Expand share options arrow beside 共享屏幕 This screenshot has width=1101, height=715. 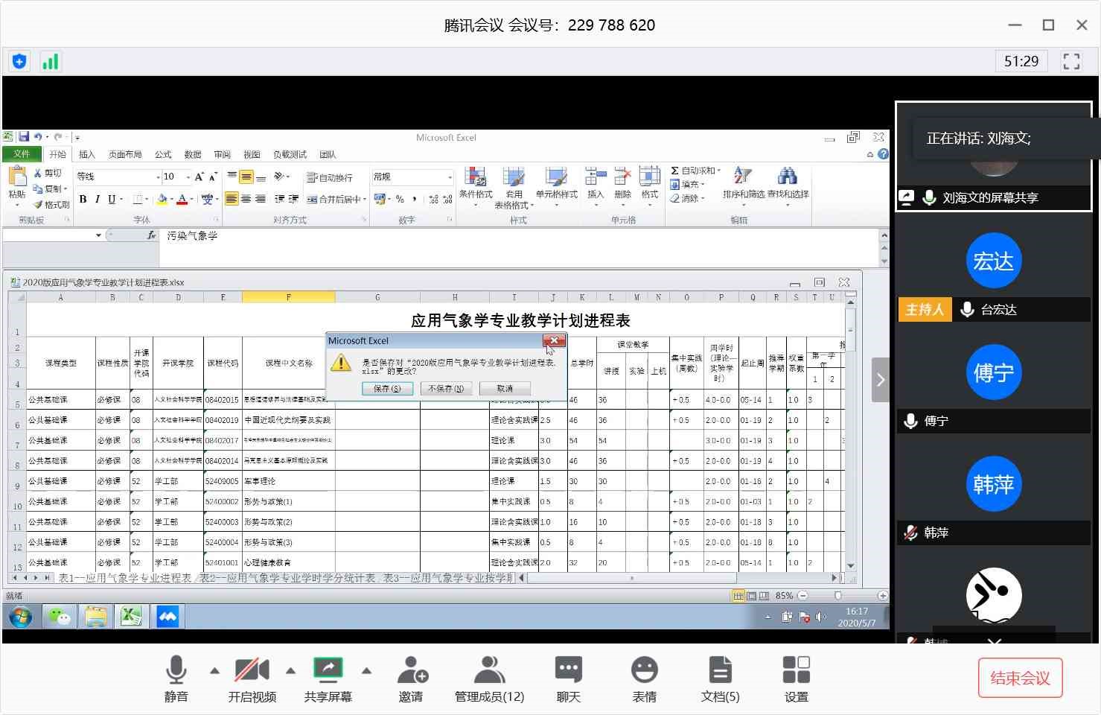point(366,671)
